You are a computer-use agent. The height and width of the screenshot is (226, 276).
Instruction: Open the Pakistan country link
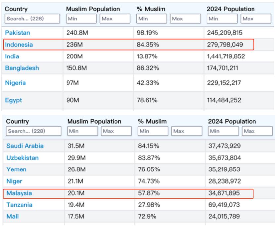click(x=18, y=33)
